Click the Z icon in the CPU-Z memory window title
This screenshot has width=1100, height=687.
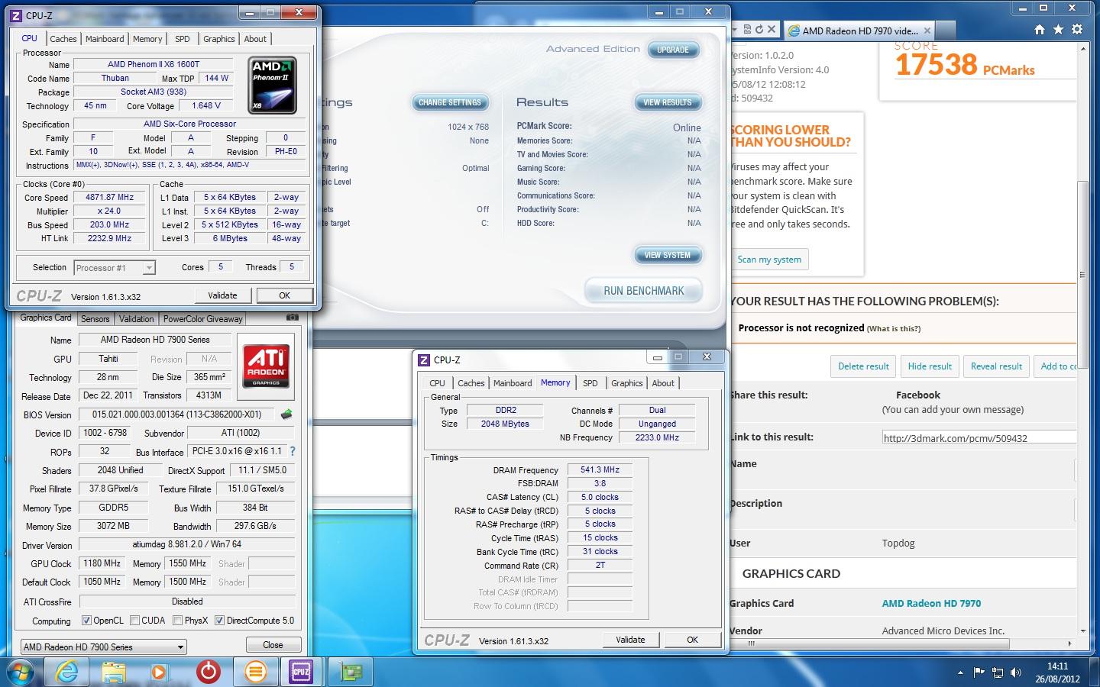[424, 360]
